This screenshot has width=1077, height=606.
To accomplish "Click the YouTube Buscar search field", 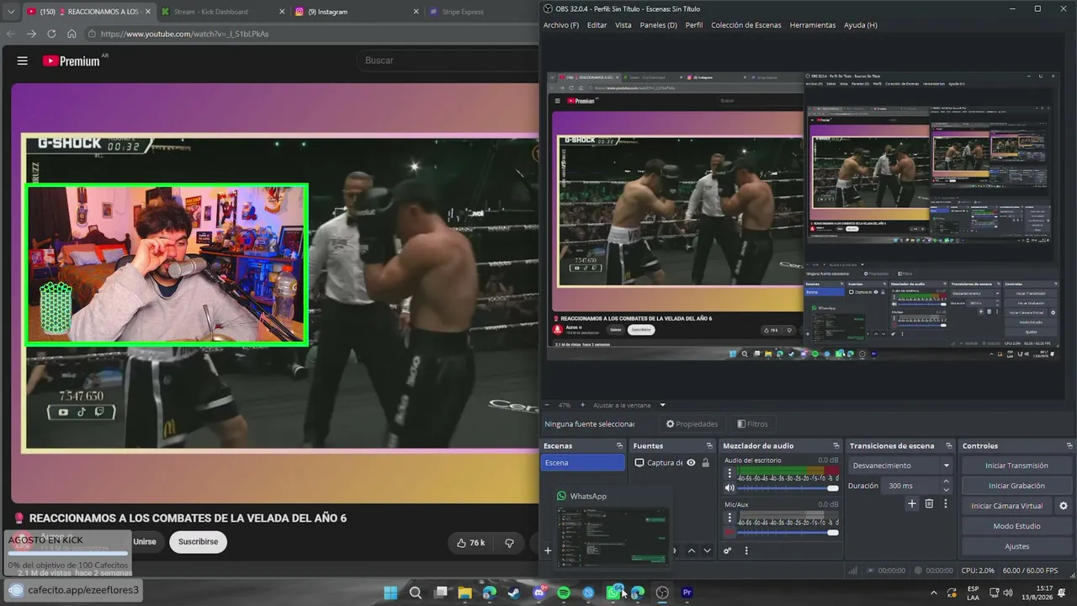I will click(446, 61).
